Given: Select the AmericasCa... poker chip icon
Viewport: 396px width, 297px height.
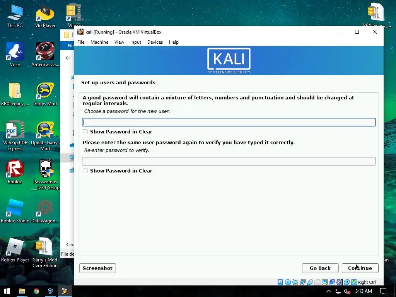Looking at the screenshot, I should (45, 54).
